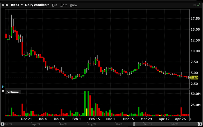The width and height of the screenshot is (203, 127).
Task: Click the Jan 18 date on the time axis
Action: pos(58,119)
